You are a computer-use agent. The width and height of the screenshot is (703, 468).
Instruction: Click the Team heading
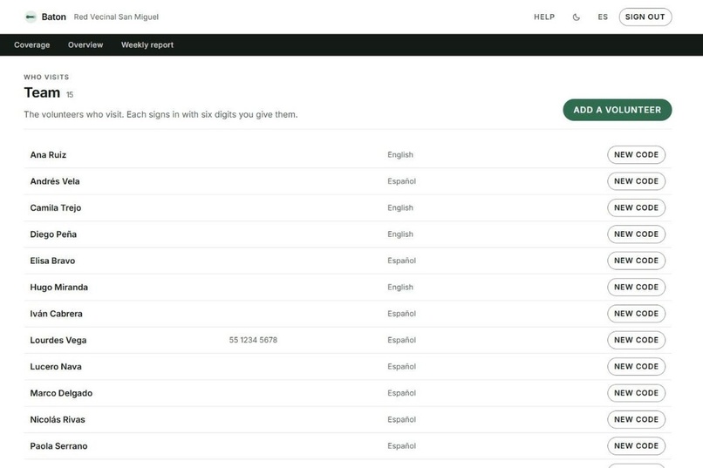coord(42,92)
